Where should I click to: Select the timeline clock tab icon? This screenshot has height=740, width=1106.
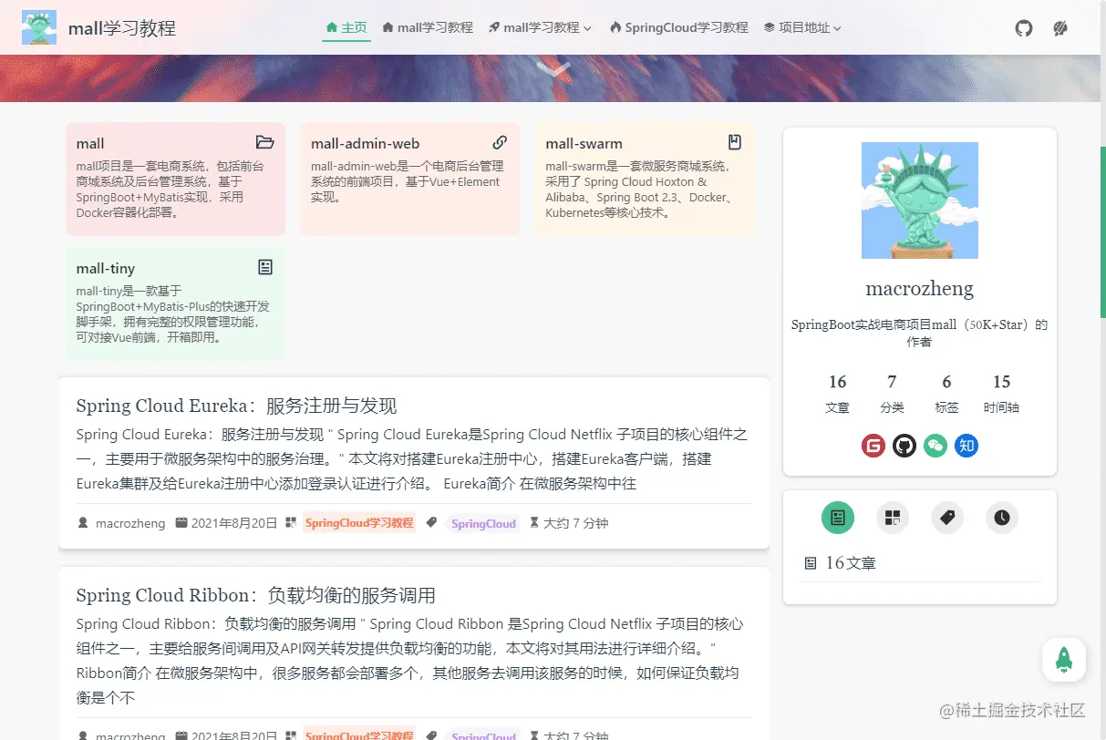pyautogui.click(x=1002, y=518)
